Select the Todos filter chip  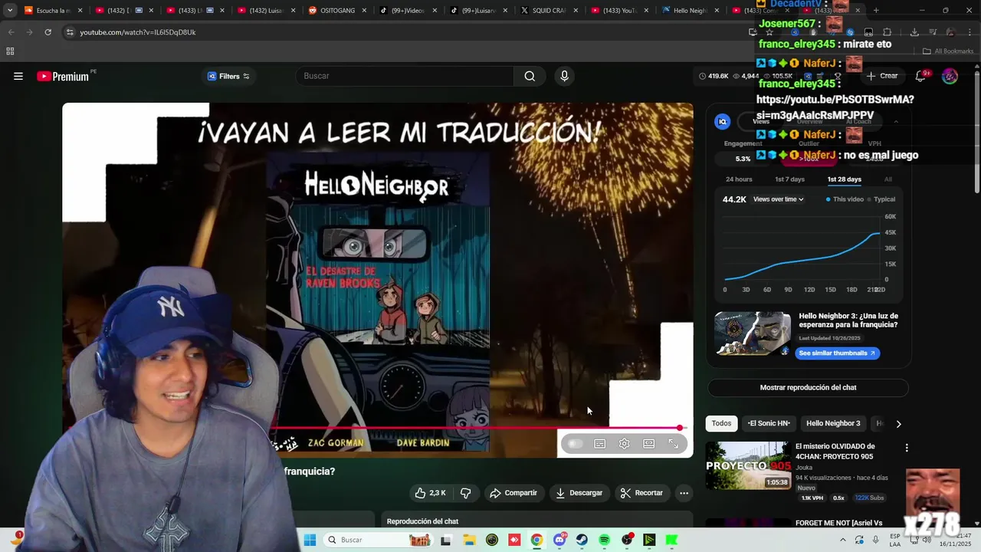pyautogui.click(x=721, y=423)
